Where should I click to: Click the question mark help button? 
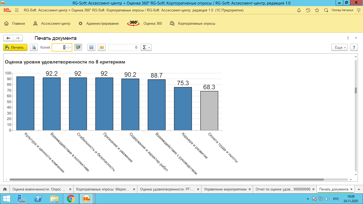coord(354,47)
